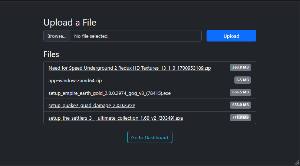Click the Browse... file chooser button
Screen dimensions: 300x166
click(57, 36)
